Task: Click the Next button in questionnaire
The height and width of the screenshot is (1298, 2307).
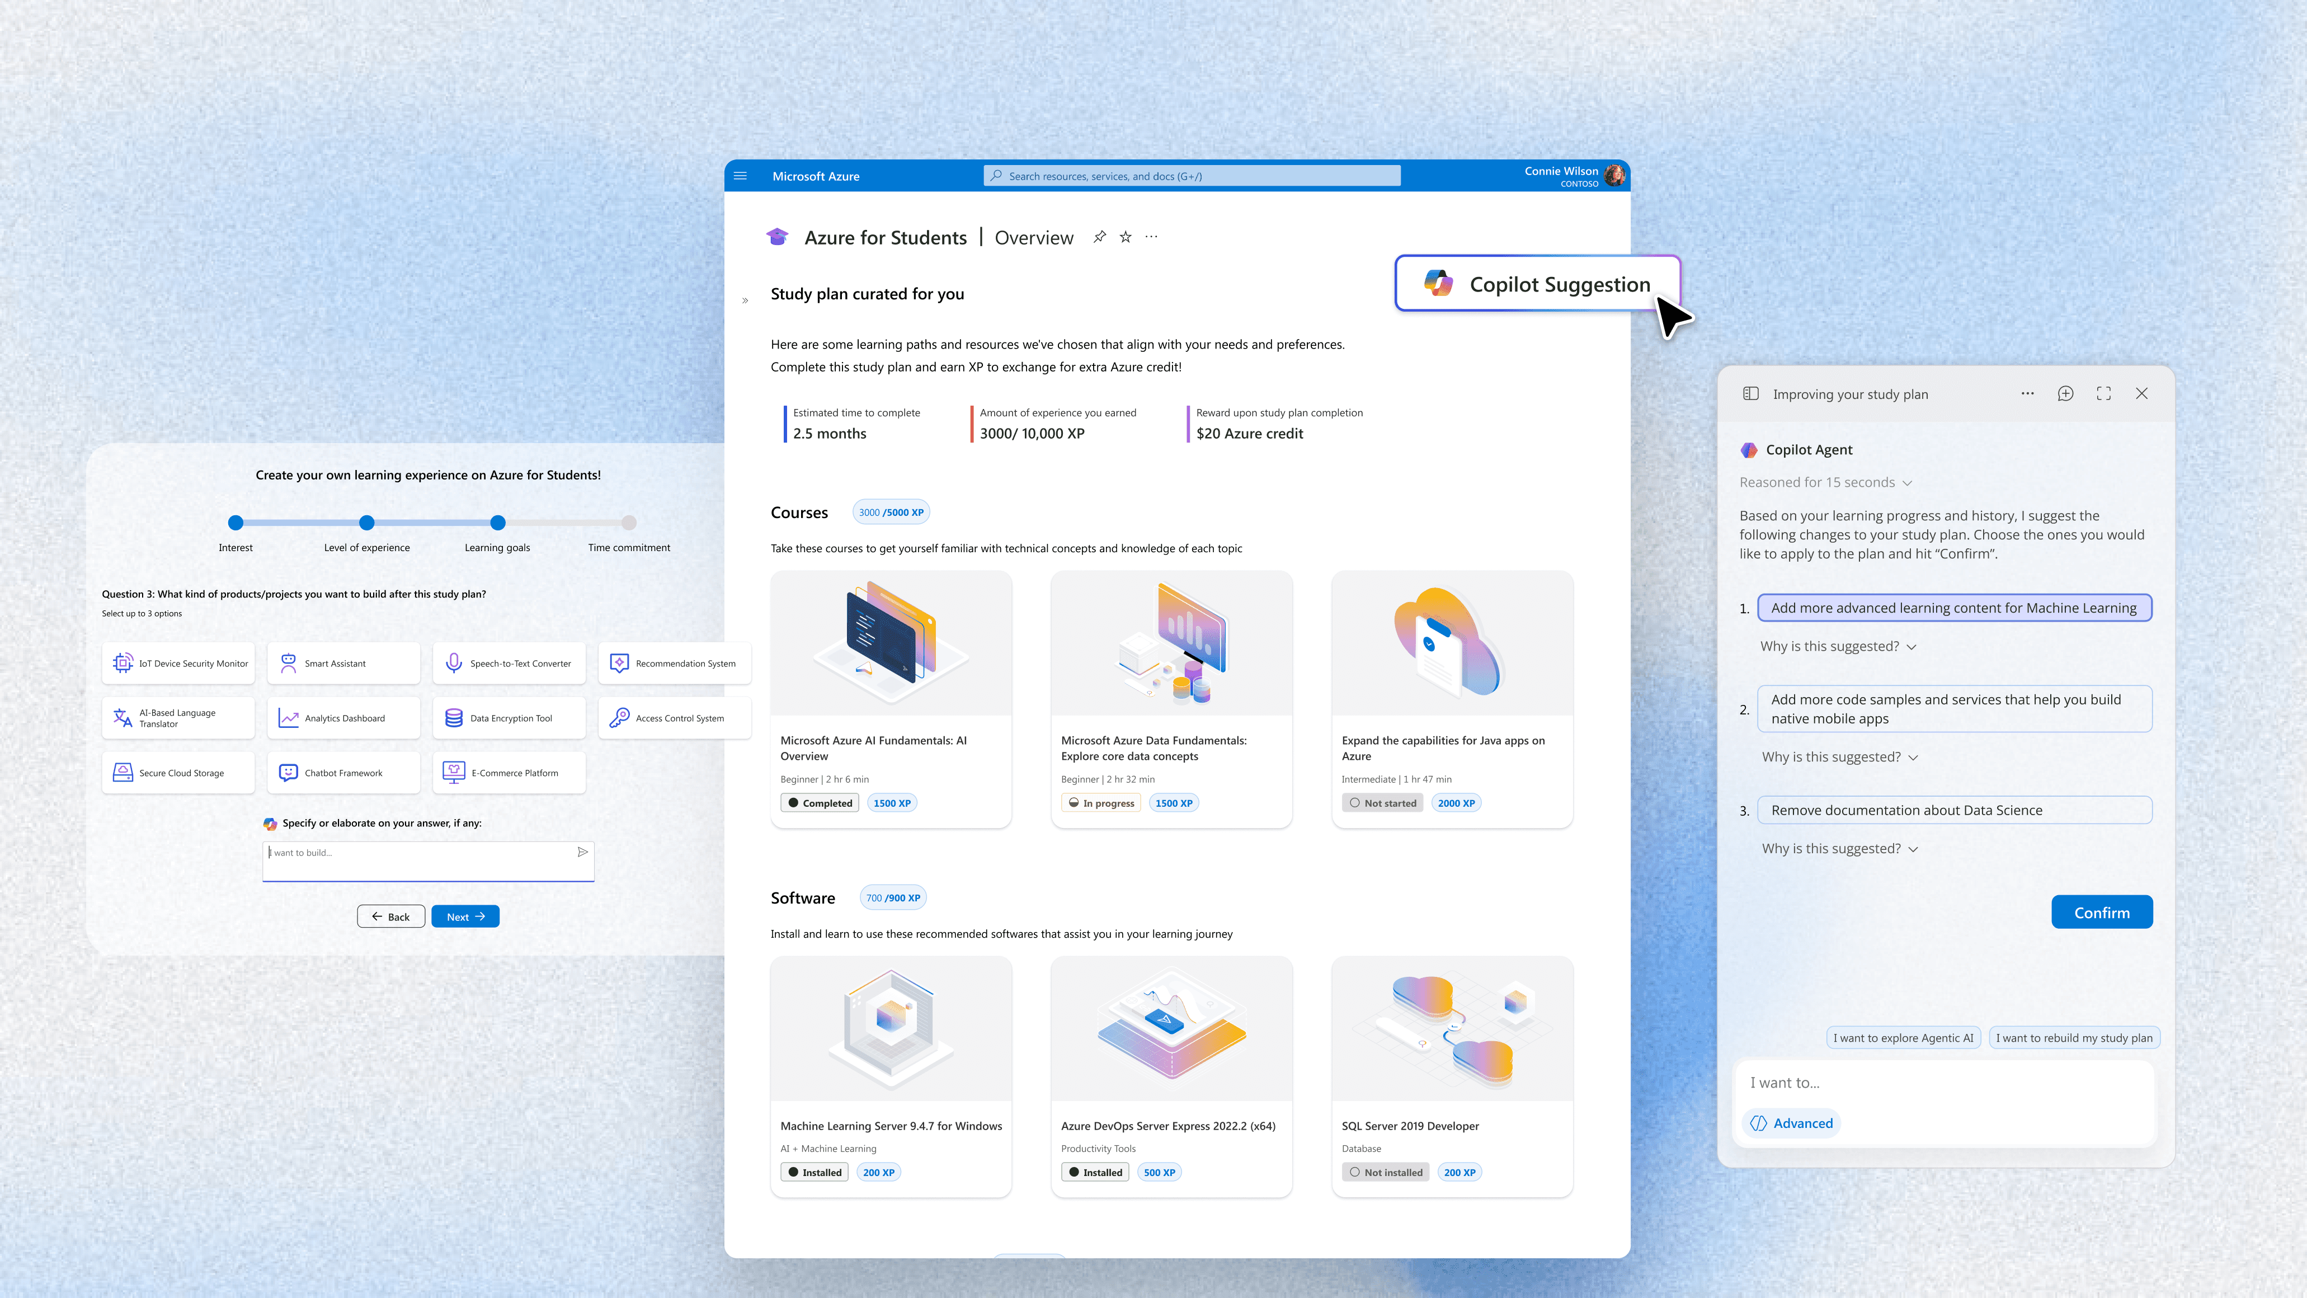Action: click(465, 916)
